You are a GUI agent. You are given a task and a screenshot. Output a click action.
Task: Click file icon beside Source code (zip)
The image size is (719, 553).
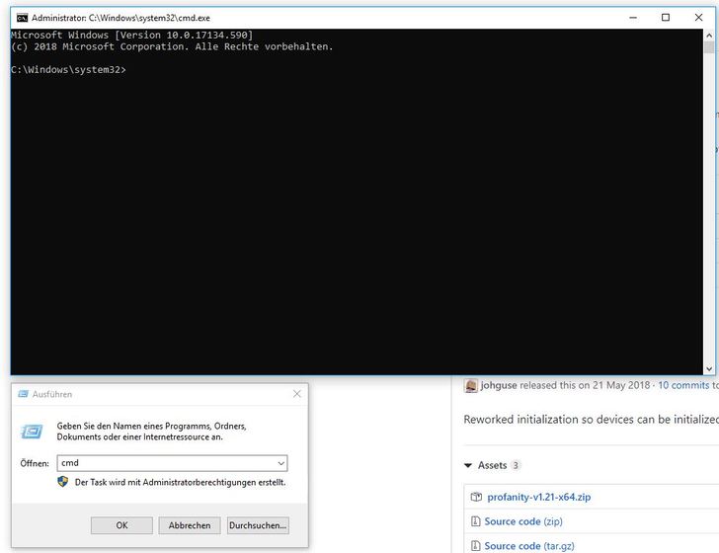pyautogui.click(x=475, y=521)
